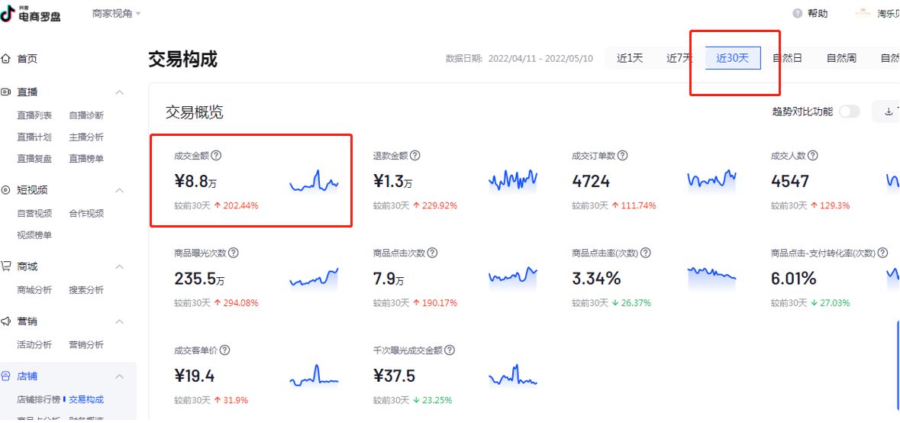Switch to 自然周 date range tab
900x423 pixels.
pyautogui.click(x=841, y=58)
